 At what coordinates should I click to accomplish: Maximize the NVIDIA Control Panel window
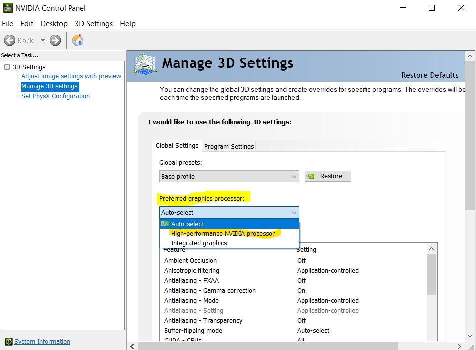tap(432, 8)
